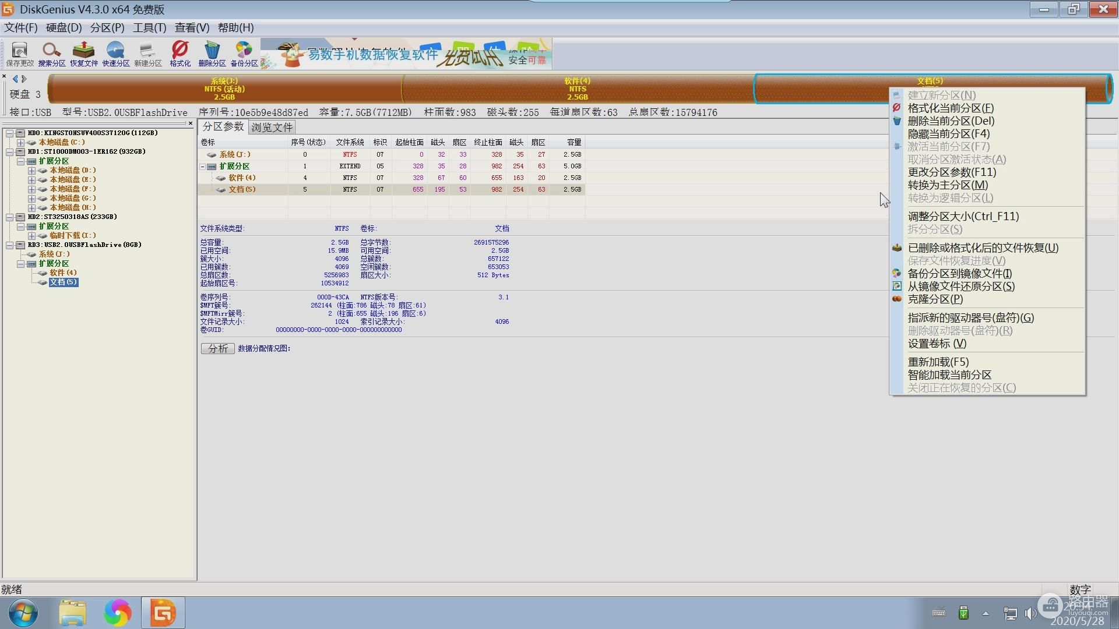Screen dimensions: 1119x629
Task: Select 克隆分区(P) in the context menu
Action: tap(935, 299)
